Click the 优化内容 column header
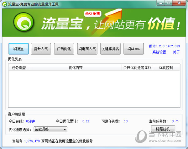188x149 pixels. [x=76, y=68]
